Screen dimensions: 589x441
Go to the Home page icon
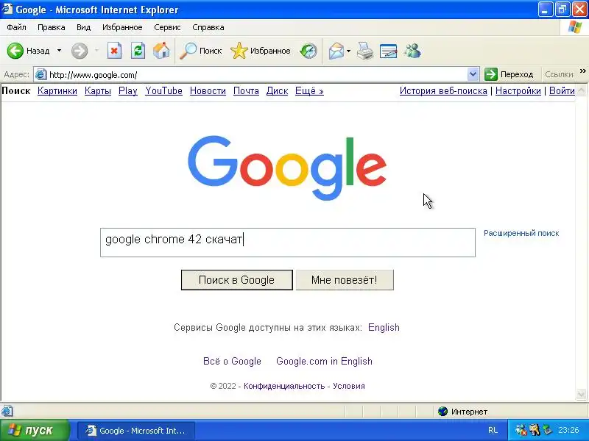pyautogui.click(x=161, y=51)
